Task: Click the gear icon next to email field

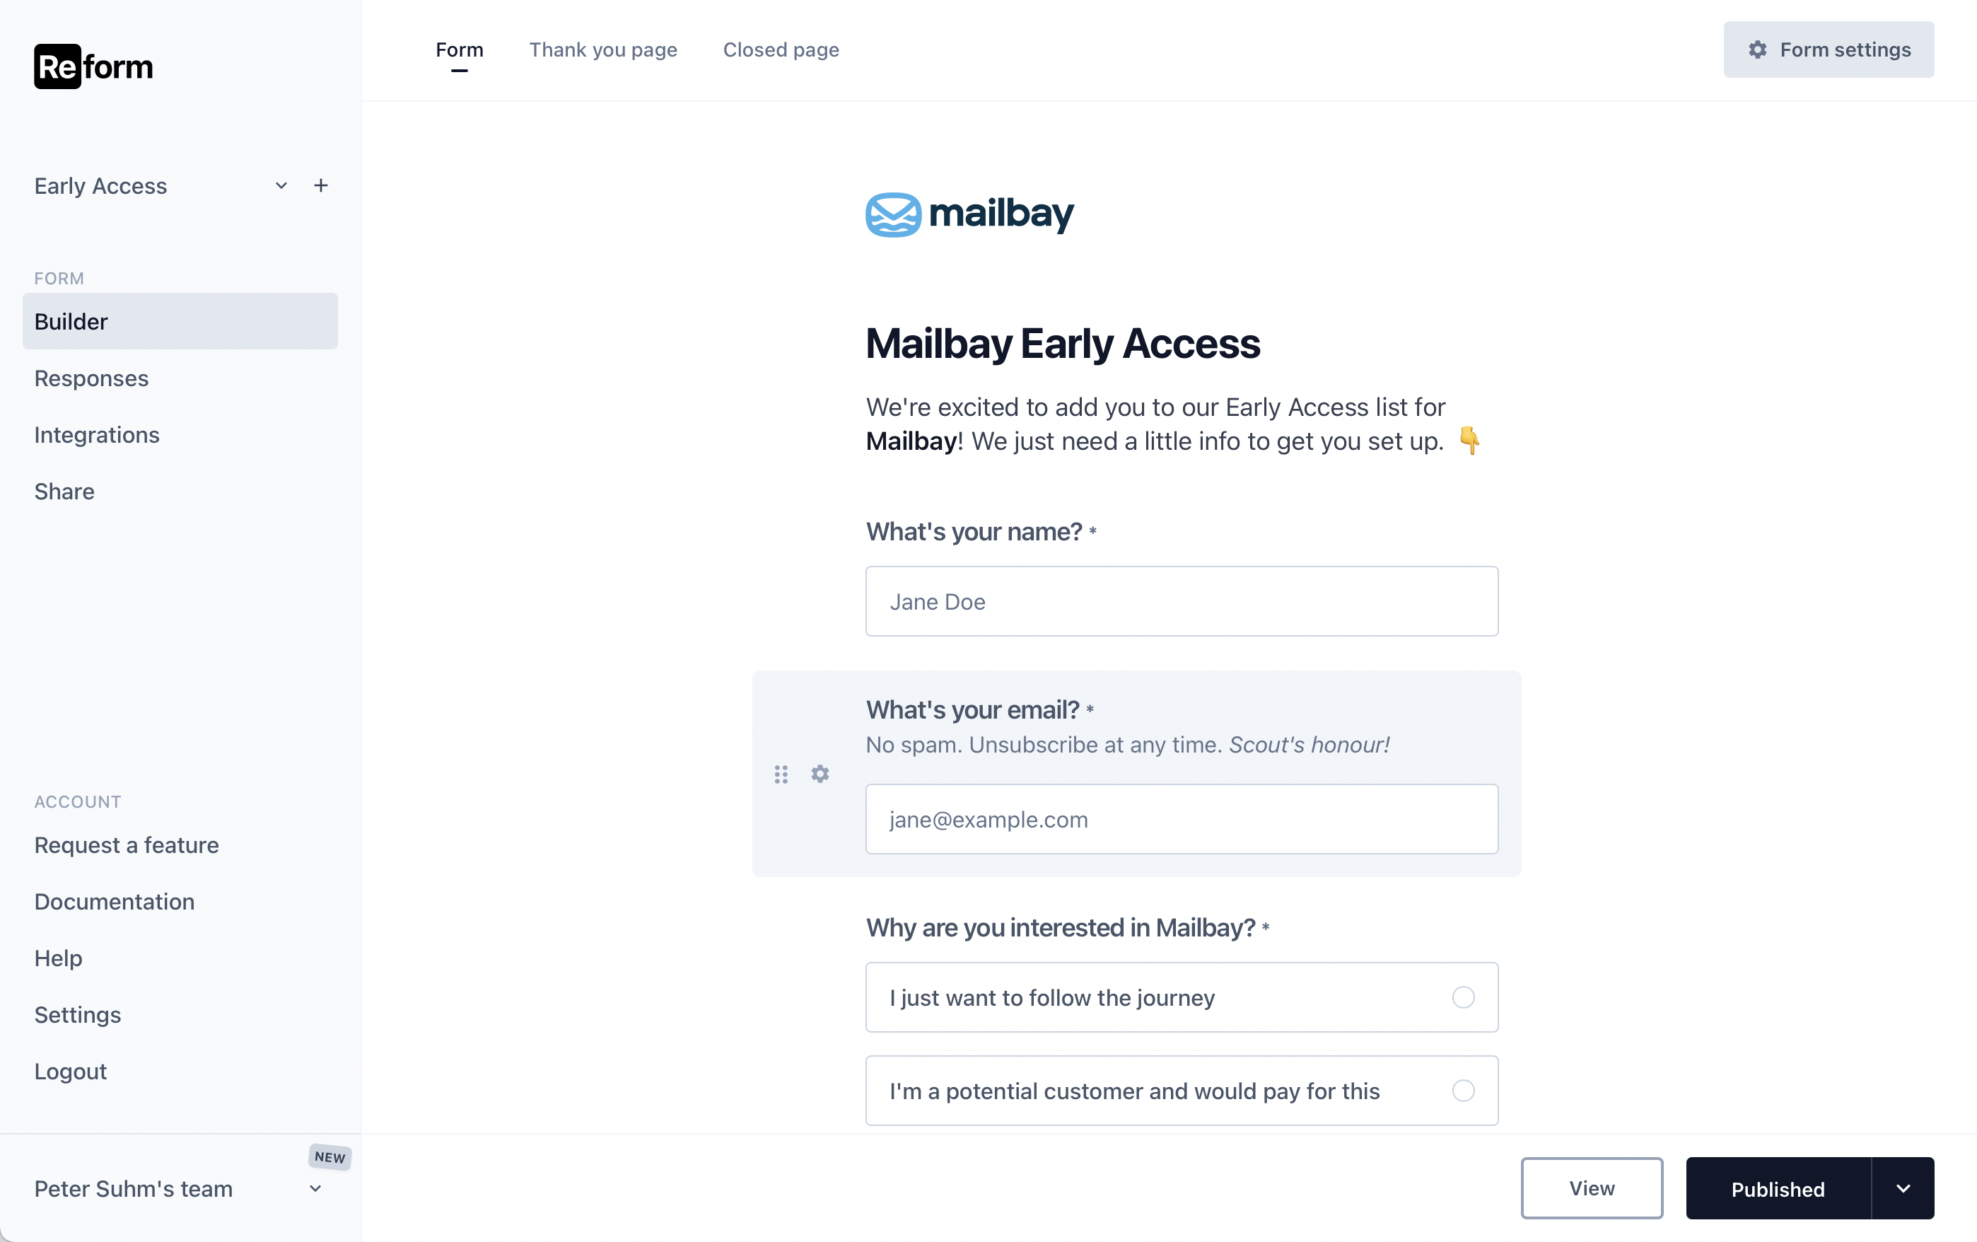Action: [820, 772]
